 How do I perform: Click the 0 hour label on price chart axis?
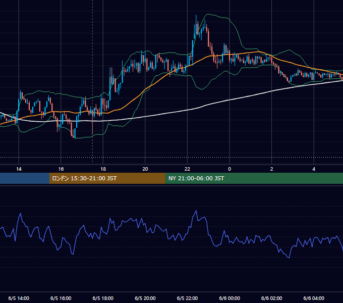(230, 169)
